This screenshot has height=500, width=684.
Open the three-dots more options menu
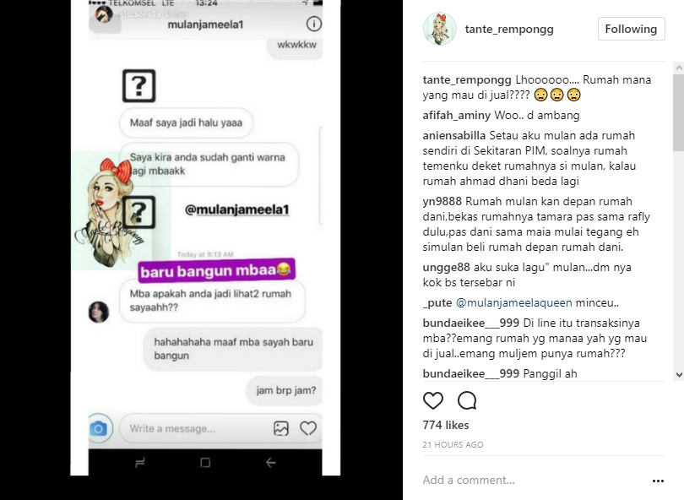pyautogui.click(x=658, y=481)
